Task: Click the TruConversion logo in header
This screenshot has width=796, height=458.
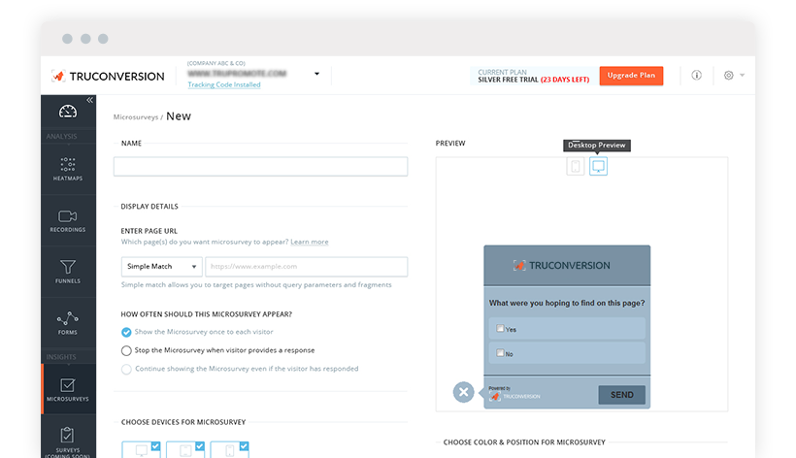Action: tap(108, 76)
